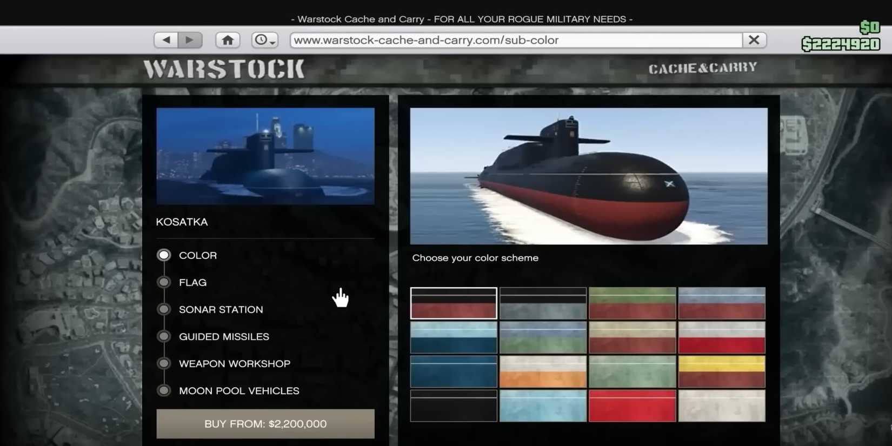Click the Cache & Carry header text
The image size is (892, 446).
(703, 68)
